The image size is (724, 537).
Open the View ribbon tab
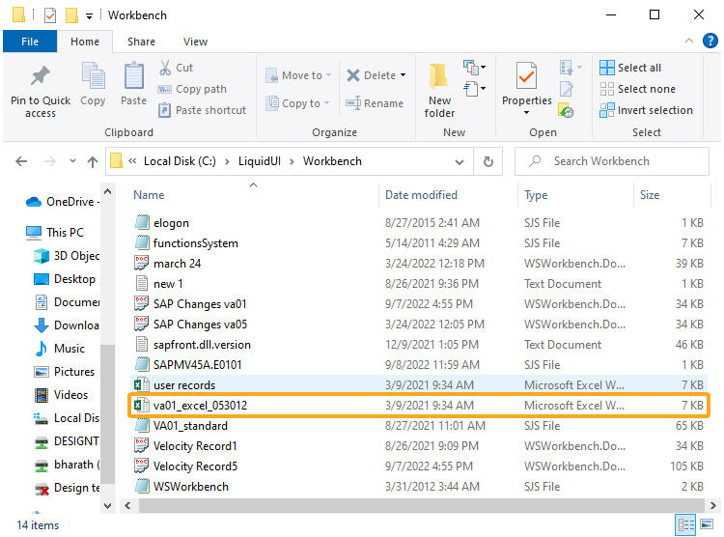pyautogui.click(x=195, y=42)
